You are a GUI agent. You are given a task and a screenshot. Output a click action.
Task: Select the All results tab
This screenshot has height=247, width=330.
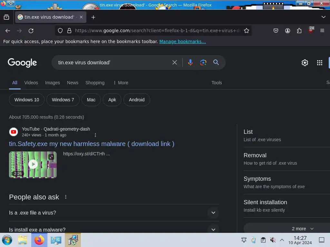click(x=15, y=83)
